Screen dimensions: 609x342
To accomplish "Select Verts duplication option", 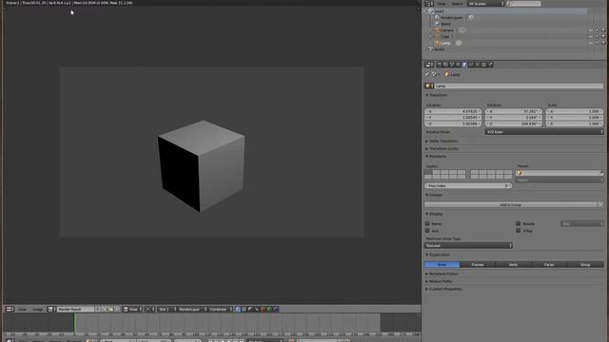I will tap(513, 264).
